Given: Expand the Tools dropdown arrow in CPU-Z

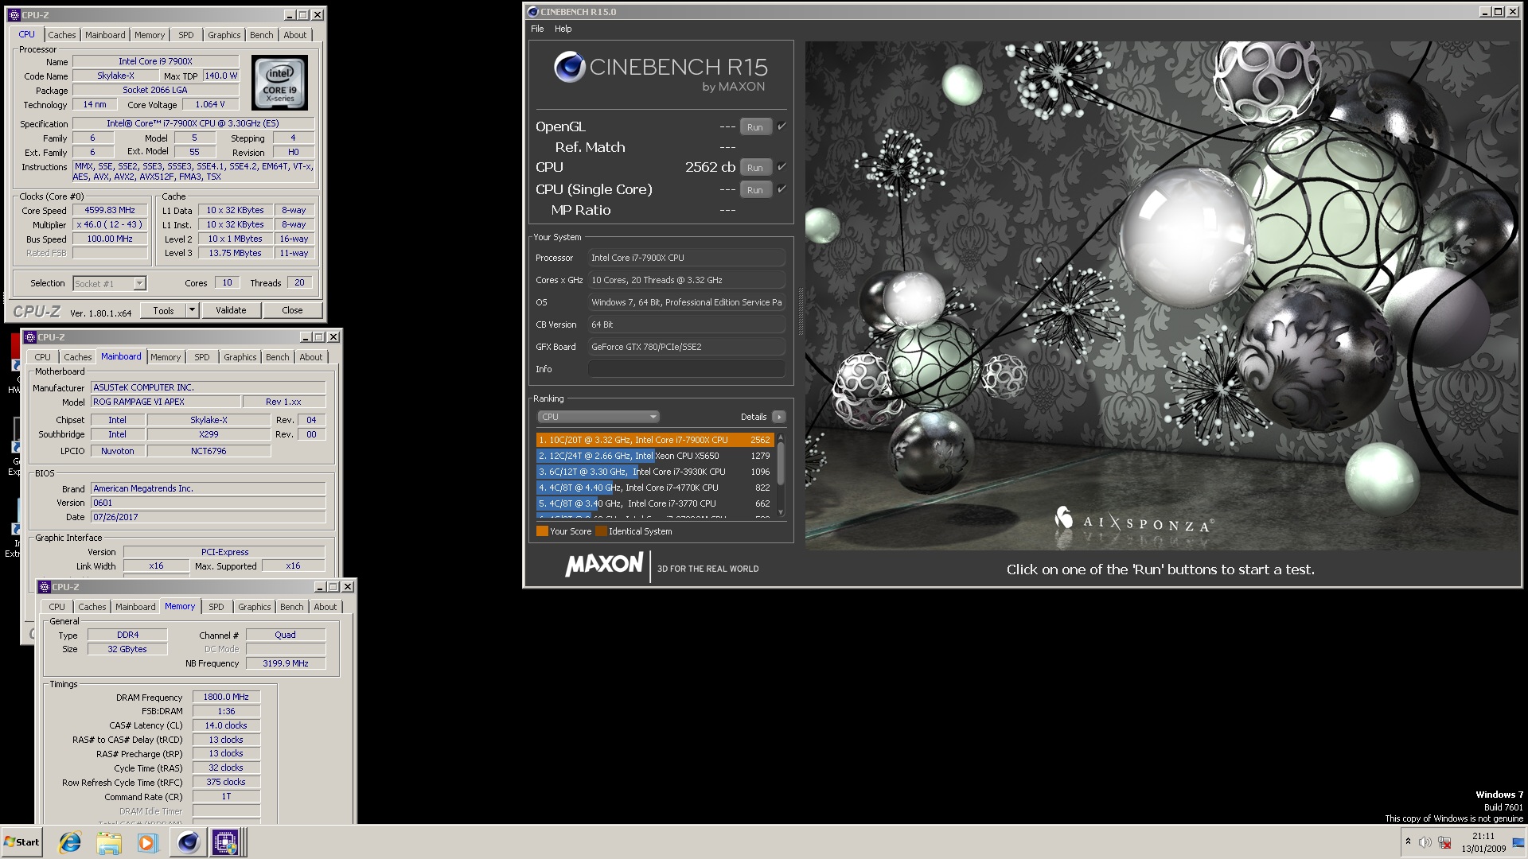Looking at the screenshot, I should coord(192,310).
